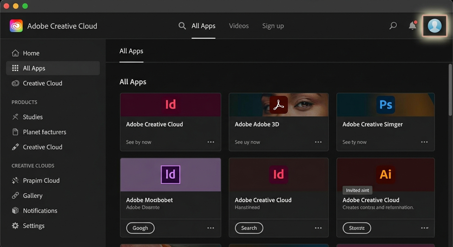This screenshot has width=453, height=247.
Task: Open Settings in the sidebar
Action: (x=53, y=226)
